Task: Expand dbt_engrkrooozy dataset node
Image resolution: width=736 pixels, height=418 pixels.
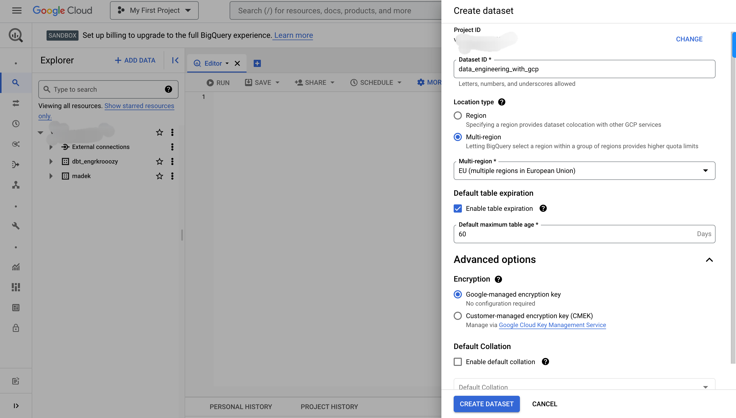Action: point(51,161)
